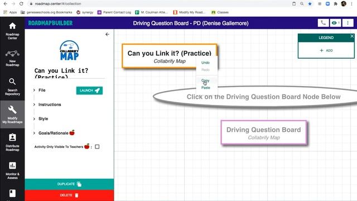Viewport: 357px width, 201px height.
Task: Click the book icon at sidebar bottom
Action: [12, 193]
